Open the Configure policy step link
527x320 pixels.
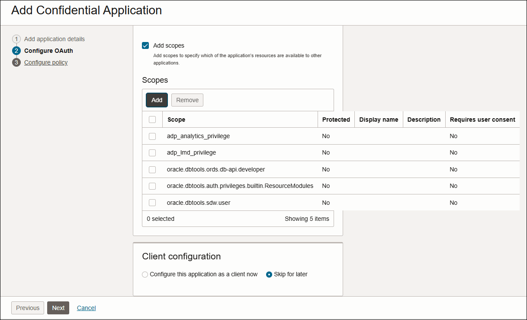(46, 62)
